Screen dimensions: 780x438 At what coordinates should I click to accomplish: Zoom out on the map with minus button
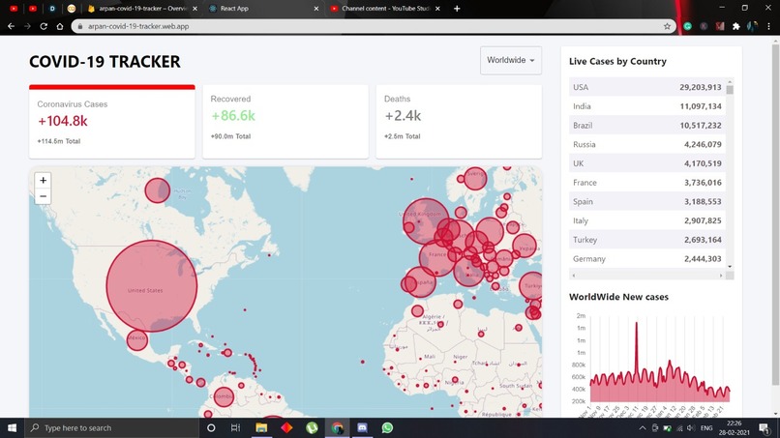[x=43, y=196]
